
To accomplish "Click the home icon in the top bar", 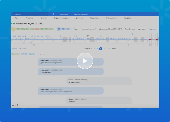I will (53, 14).
